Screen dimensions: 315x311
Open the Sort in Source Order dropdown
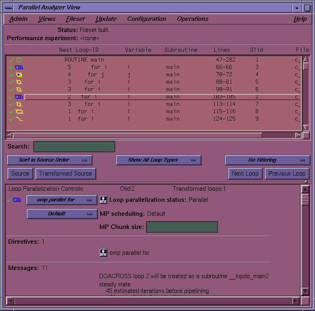[50, 160]
